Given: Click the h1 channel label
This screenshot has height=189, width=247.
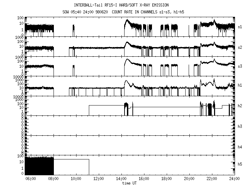Looking at the screenshot, I should 240,85.
